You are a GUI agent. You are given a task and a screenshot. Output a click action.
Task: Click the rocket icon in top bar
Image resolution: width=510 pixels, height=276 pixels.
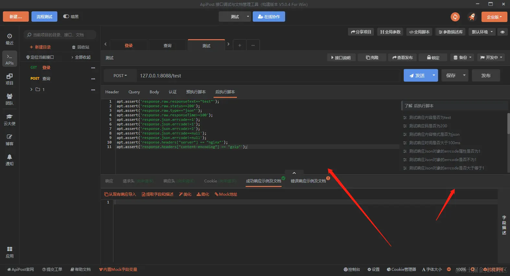pos(472,17)
